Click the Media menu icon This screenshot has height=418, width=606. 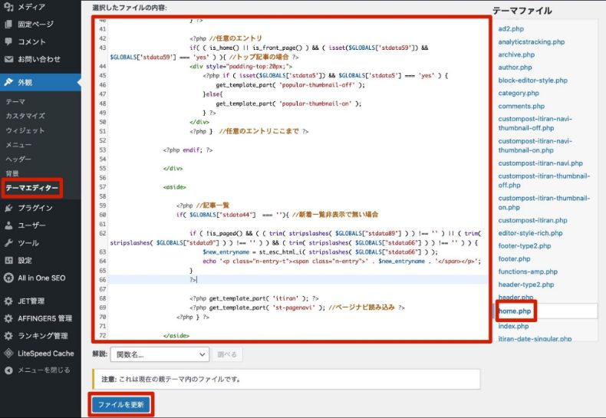8,6
